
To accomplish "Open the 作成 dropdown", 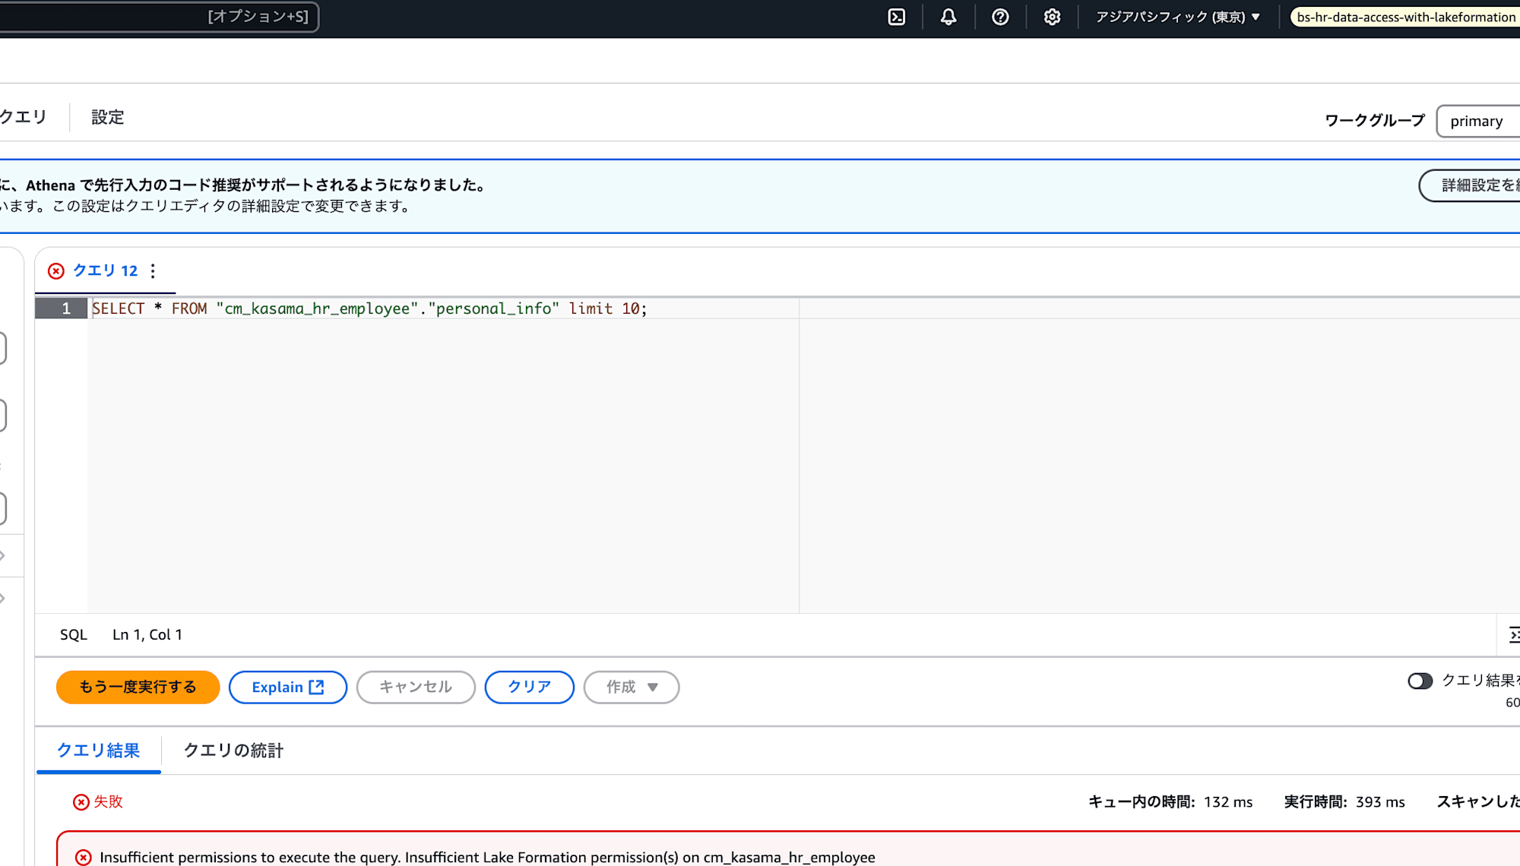I will pos(631,687).
